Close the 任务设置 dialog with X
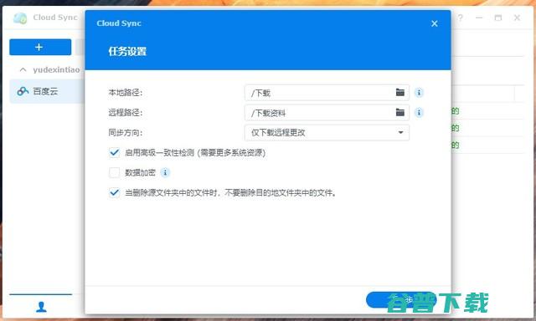The width and height of the screenshot is (536, 321). pos(435,23)
